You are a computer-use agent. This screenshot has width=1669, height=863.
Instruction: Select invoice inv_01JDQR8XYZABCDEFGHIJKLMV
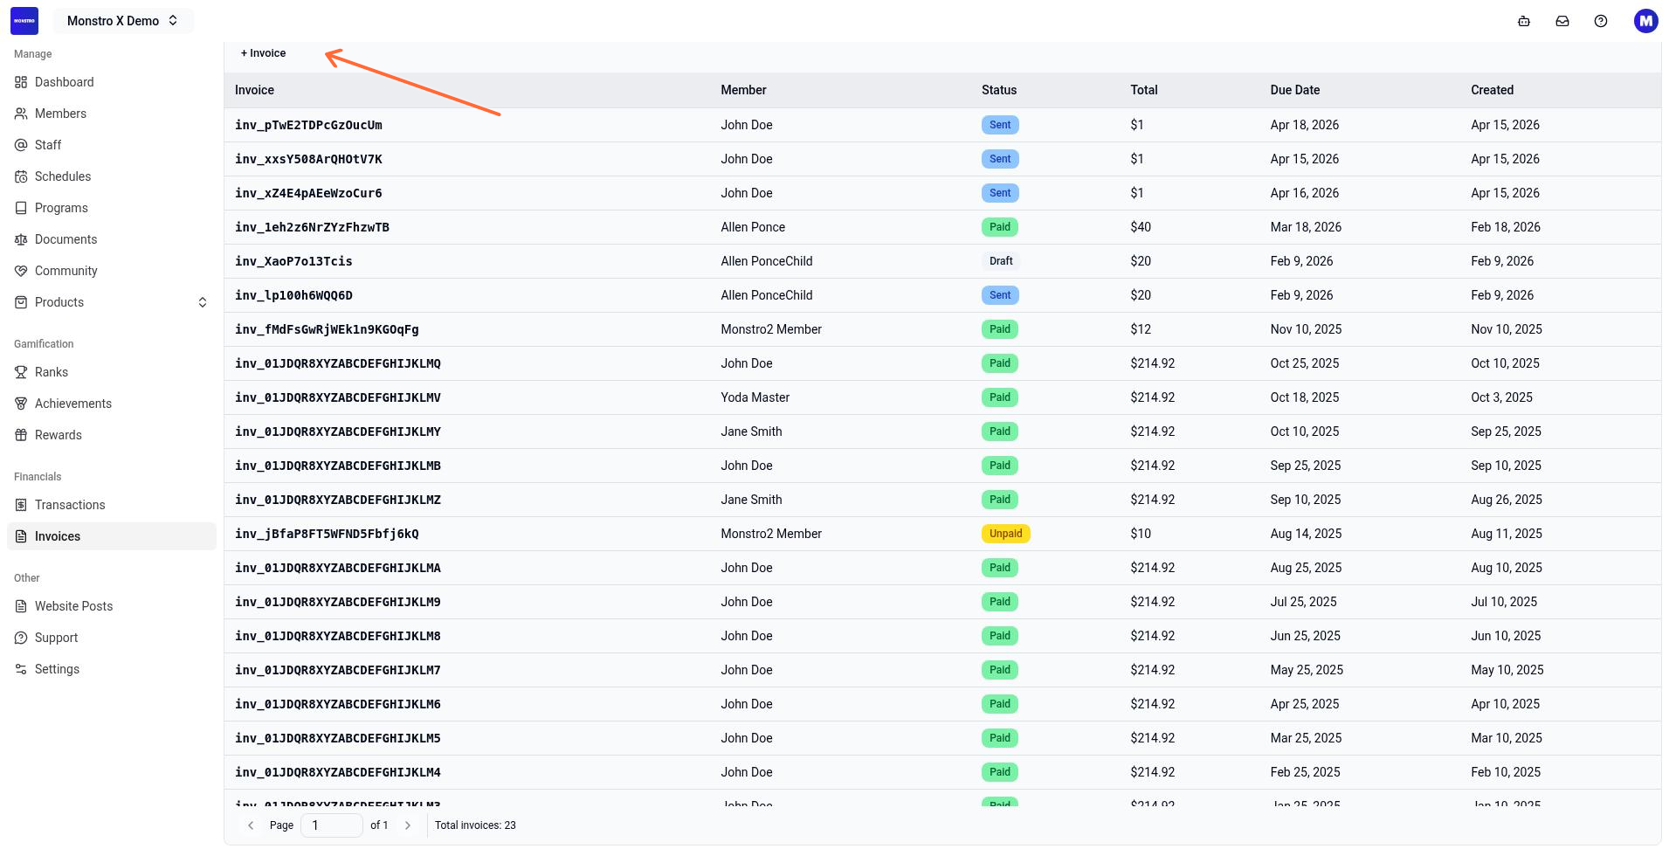(x=337, y=397)
